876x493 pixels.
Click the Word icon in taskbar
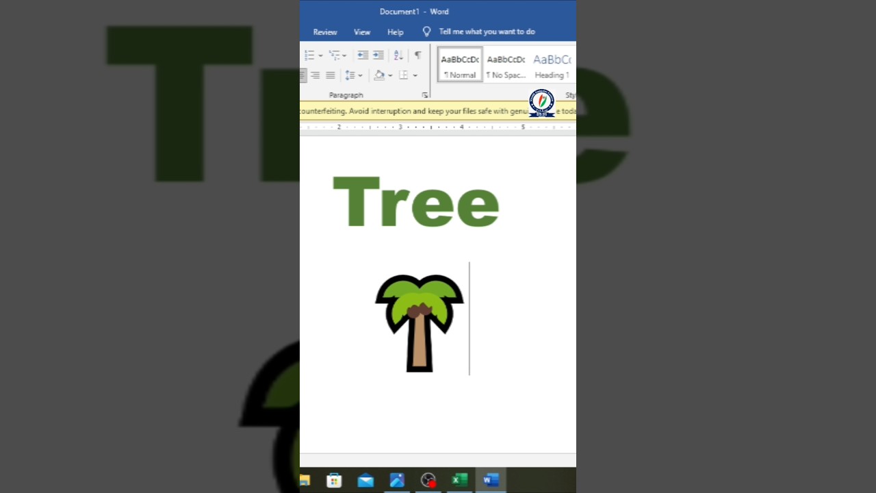coord(491,481)
